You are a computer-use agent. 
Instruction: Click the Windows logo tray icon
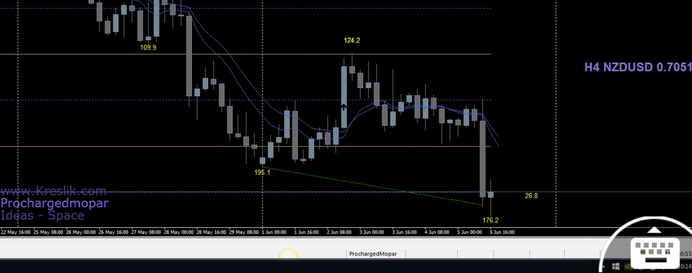pos(615,266)
